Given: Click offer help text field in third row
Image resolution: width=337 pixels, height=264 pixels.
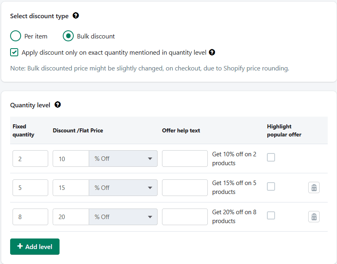Looking at the screenshot, I should click(185, 217).
